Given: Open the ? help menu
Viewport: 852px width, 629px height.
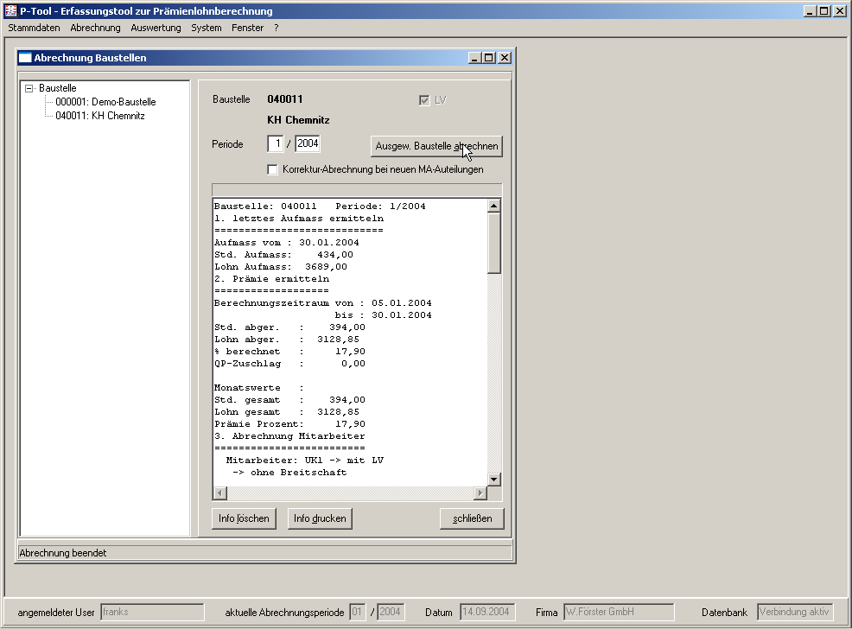Looking at the screenshot, I should click(x=276, y=28).
